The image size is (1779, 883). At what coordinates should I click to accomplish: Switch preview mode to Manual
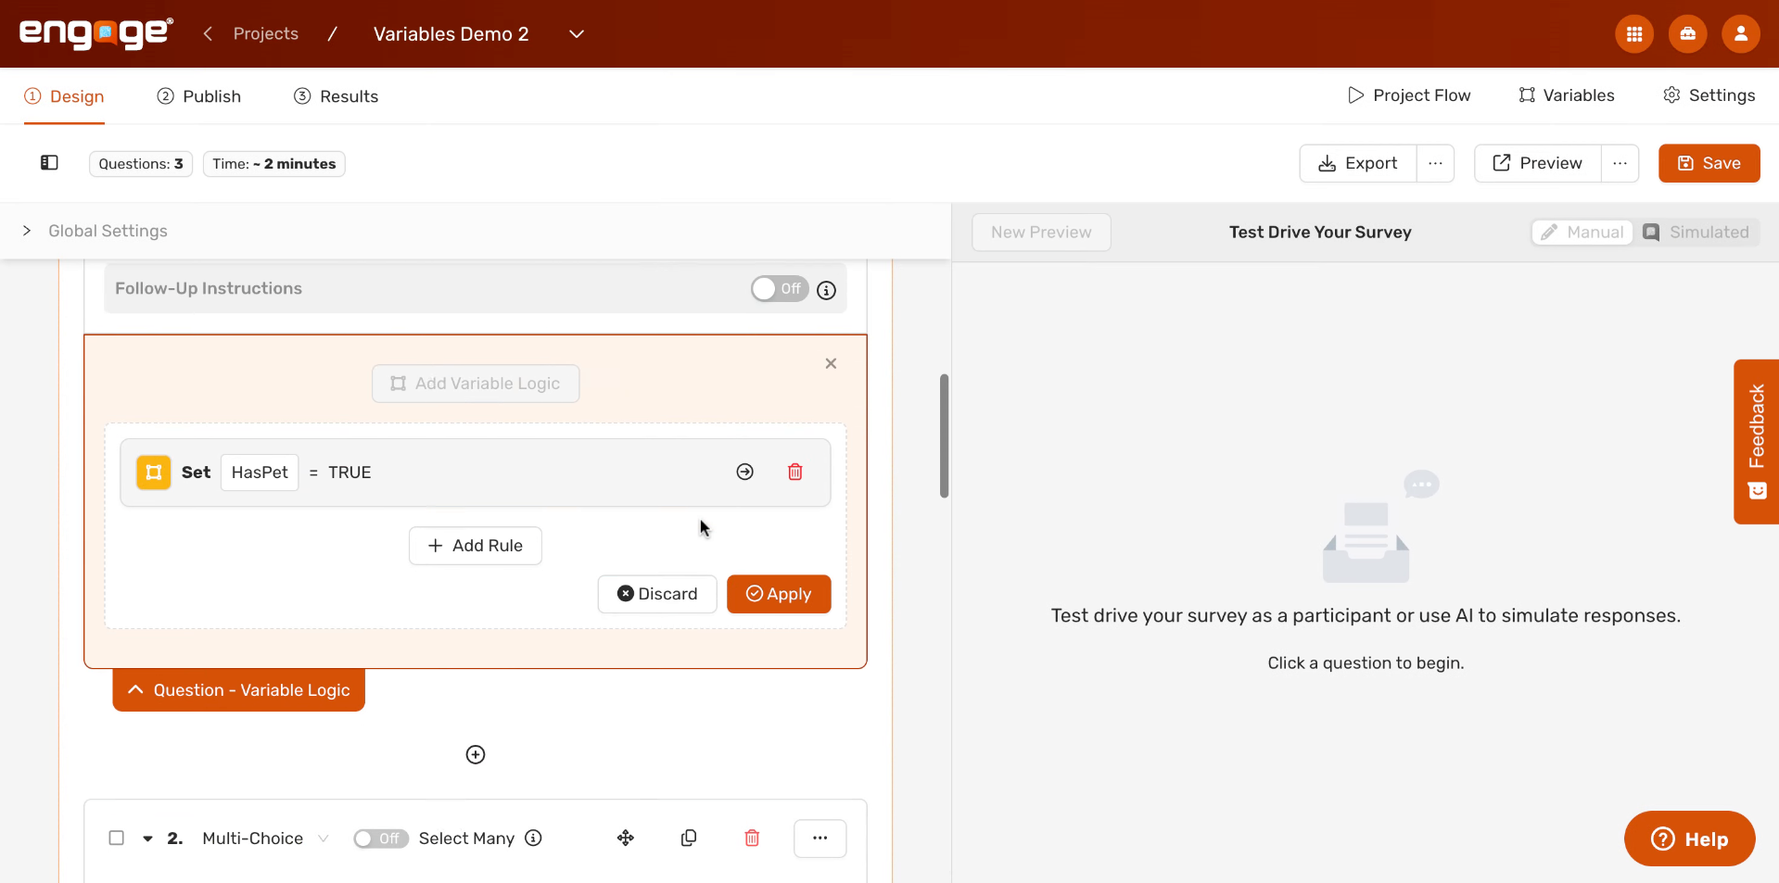click(x=1582, y=233)
